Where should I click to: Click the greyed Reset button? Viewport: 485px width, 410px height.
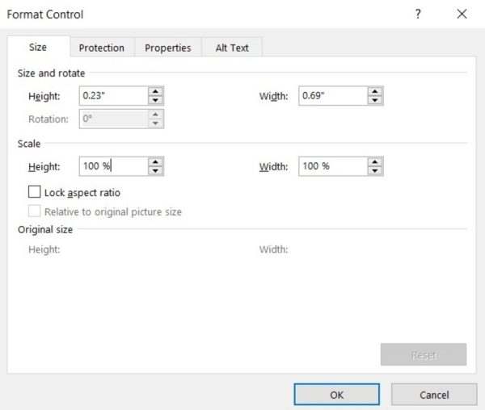click(424, 355)
